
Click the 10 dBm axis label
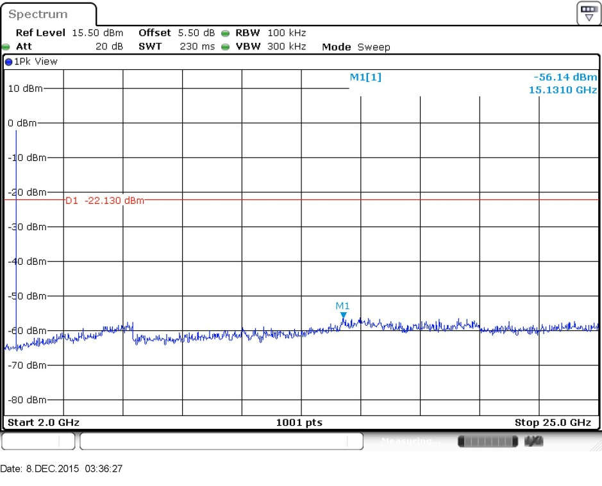[x=26, y=88]
